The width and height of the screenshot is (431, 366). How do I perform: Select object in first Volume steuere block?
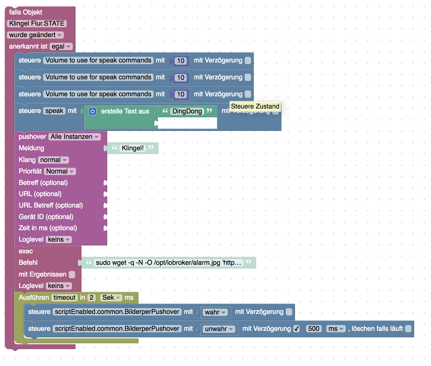coord(98,60)
